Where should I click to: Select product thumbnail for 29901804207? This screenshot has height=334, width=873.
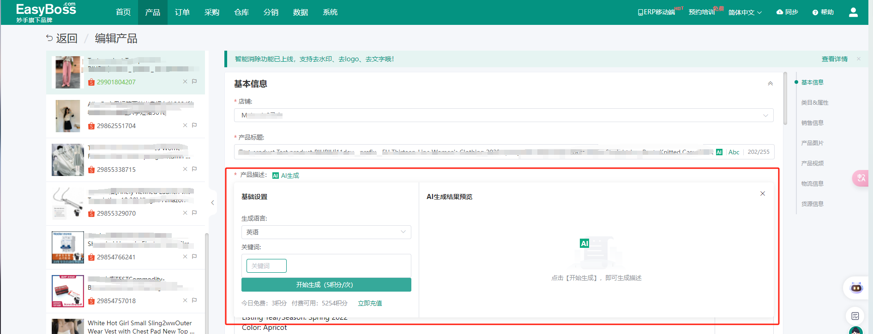[x=67, y=72]
